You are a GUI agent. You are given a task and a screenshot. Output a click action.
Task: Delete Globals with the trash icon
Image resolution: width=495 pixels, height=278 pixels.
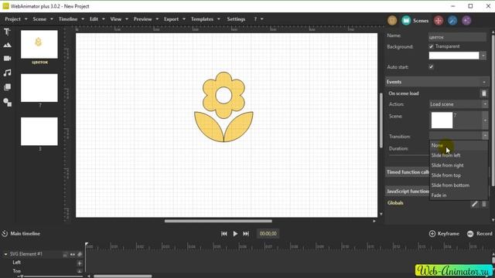[484, 204]
